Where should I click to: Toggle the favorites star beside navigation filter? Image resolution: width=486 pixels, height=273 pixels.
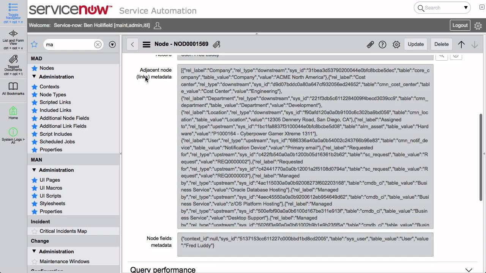34,44
